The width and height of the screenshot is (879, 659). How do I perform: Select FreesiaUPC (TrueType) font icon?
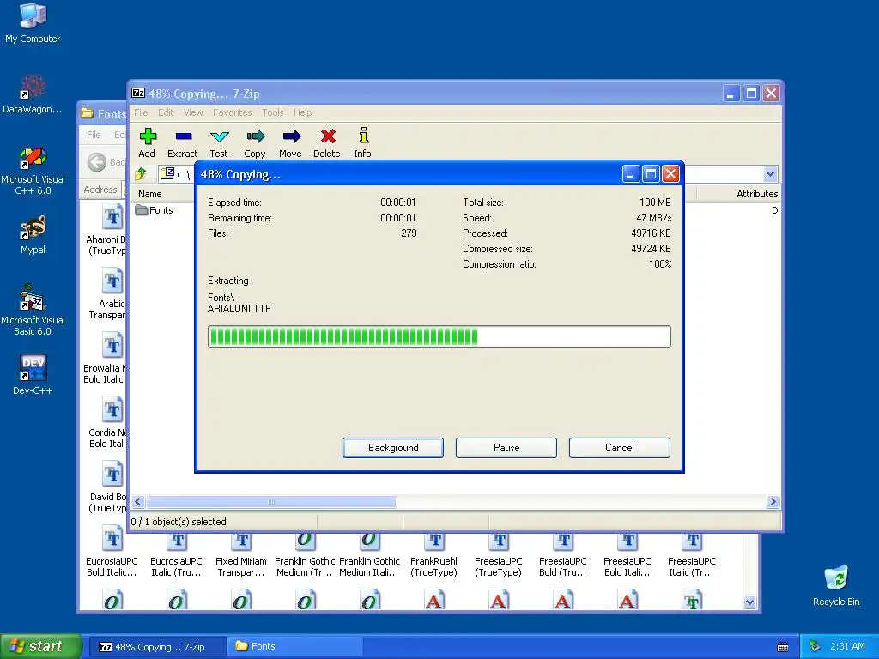[x=498, y=555]
